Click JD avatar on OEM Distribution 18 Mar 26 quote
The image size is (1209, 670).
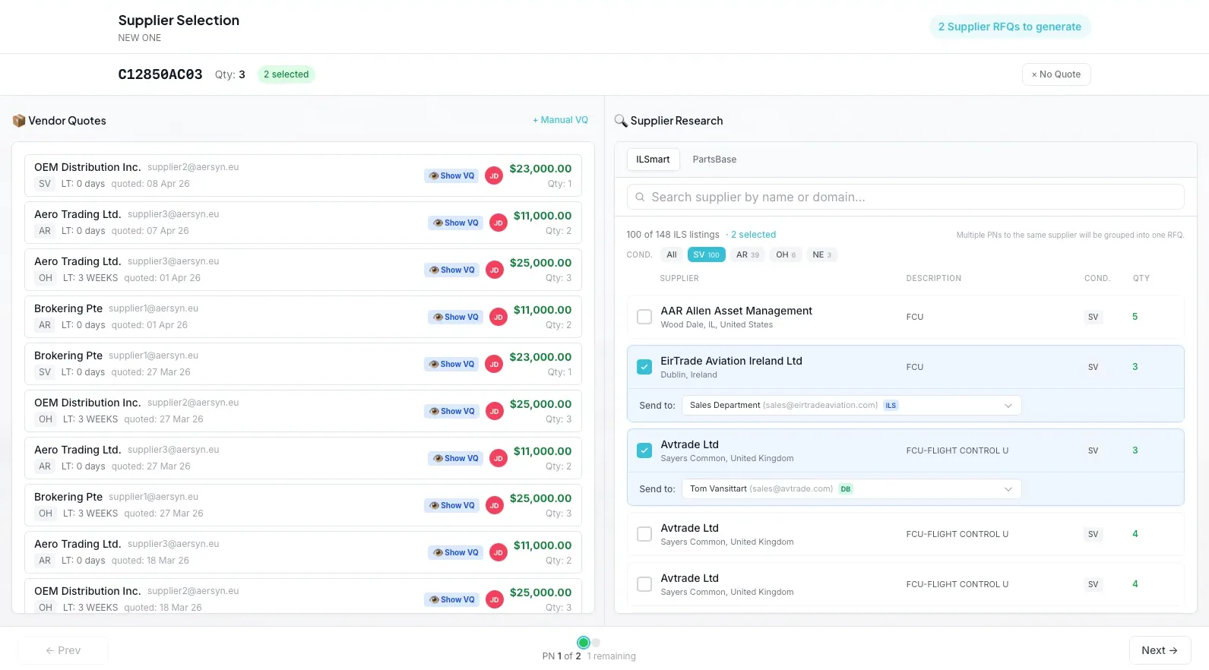click(x=494, y=599)
